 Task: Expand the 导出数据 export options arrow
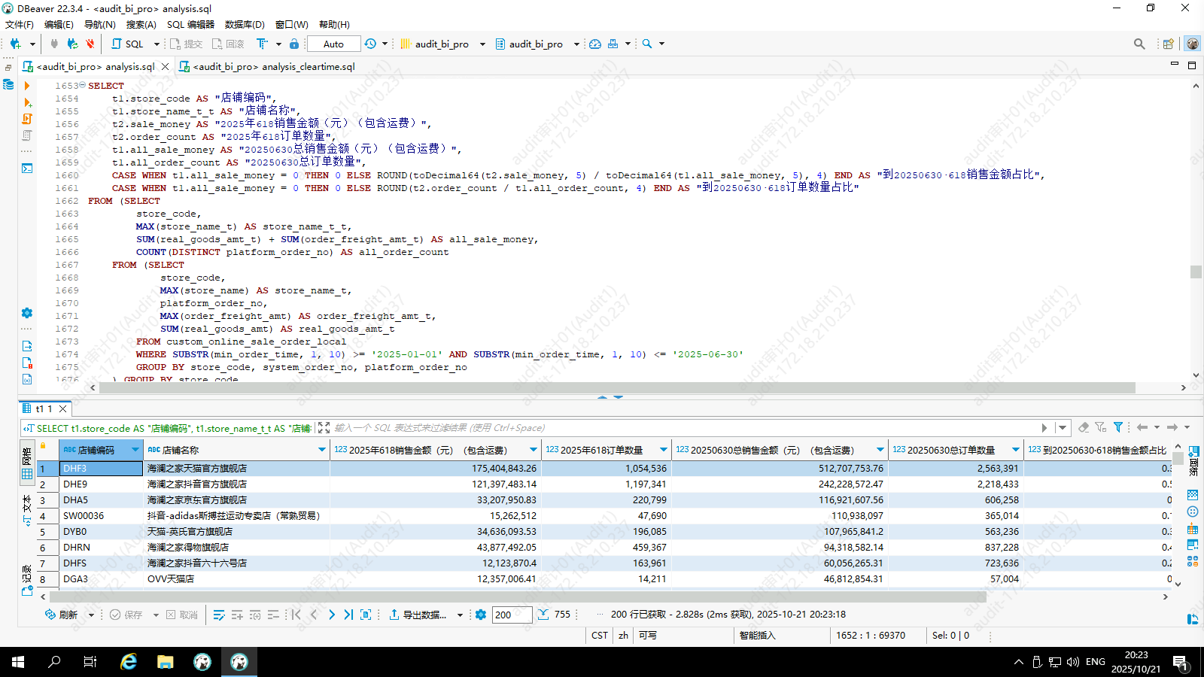[460, 615]
